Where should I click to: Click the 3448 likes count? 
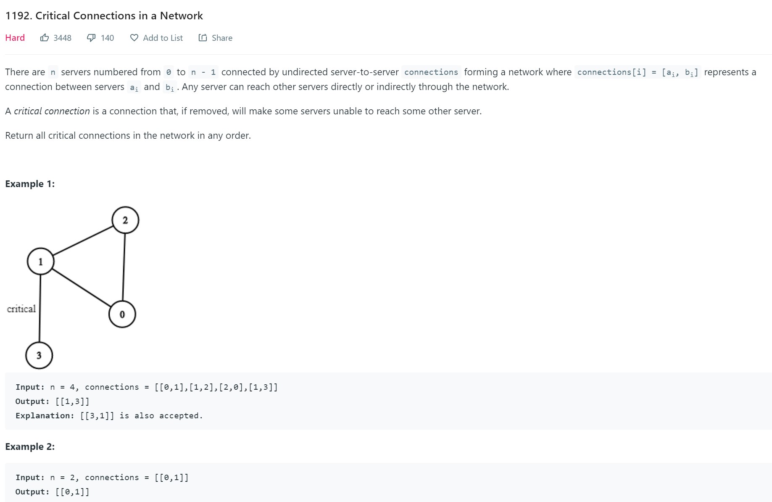tap(62, 38)
